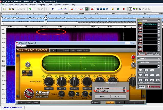Click the Fast forward transport icon
Image resolution: width=163 pixels, height=110 pixels.
click(104, 9)
